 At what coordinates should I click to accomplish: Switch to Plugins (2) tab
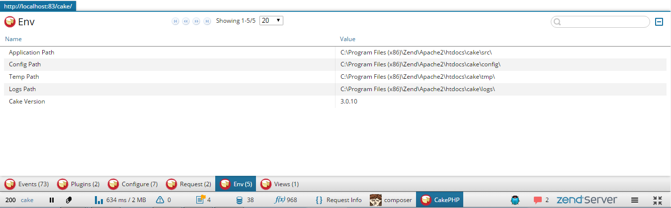[x=79, y=184]
